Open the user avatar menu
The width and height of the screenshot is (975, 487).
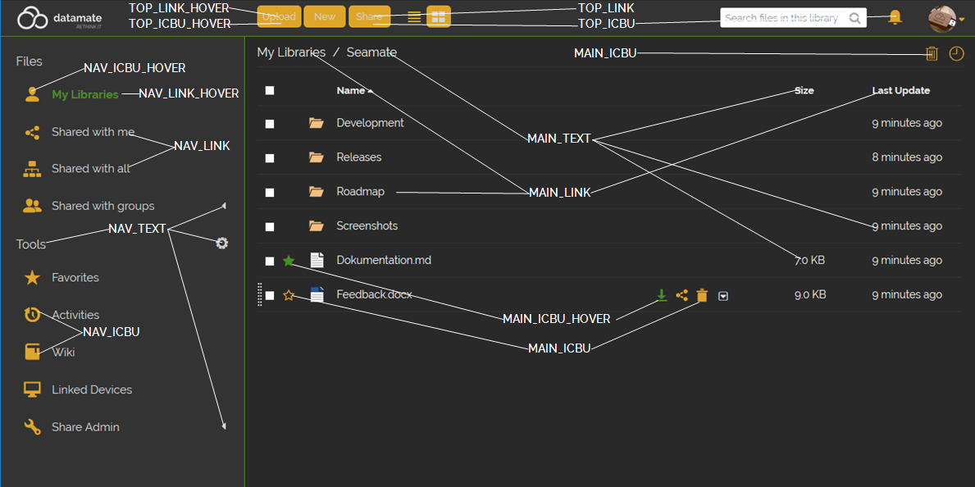[x=945, y=17]
